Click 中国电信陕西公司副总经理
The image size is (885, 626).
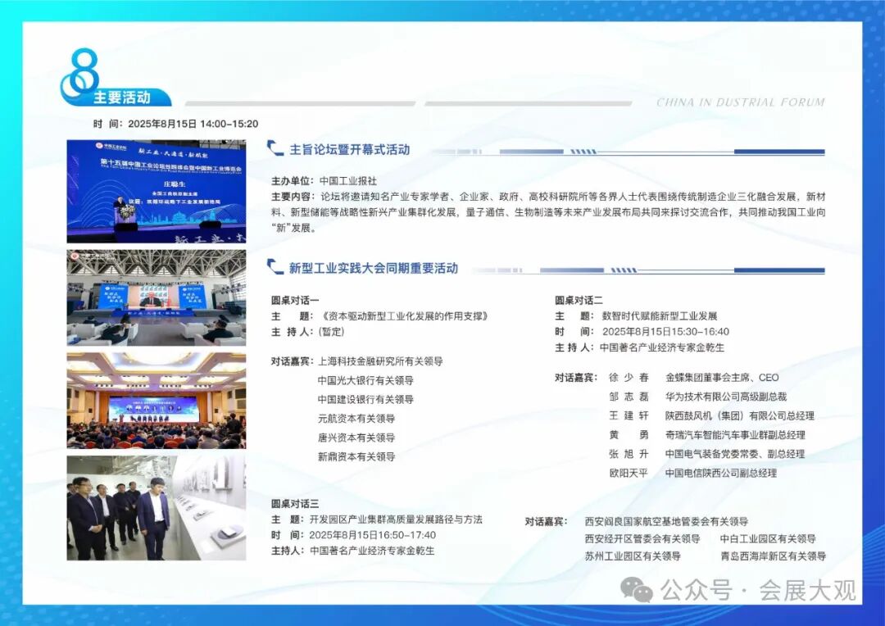tap(721, 473)
